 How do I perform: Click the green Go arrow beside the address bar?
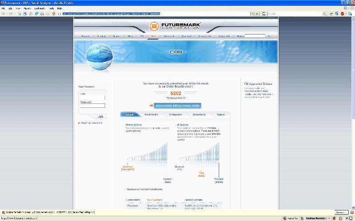point(257,14)
